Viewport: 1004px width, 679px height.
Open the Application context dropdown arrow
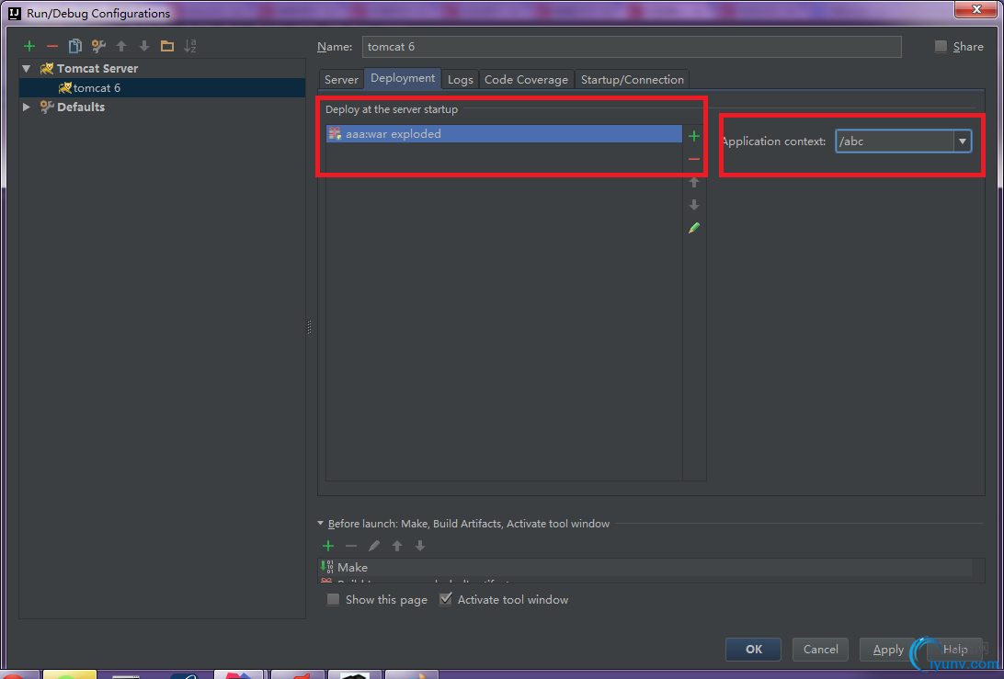coord(963,141)
